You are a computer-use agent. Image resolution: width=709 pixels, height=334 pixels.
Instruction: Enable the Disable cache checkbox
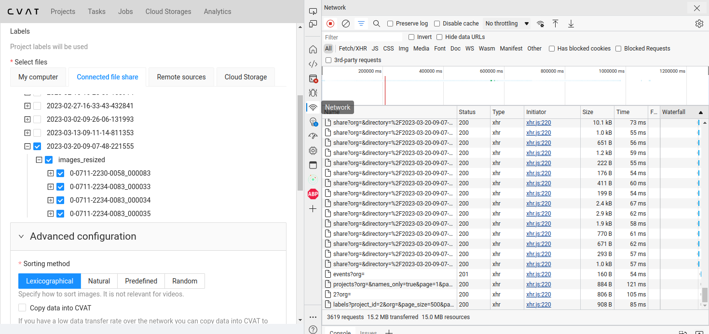[x=437, y=23]
